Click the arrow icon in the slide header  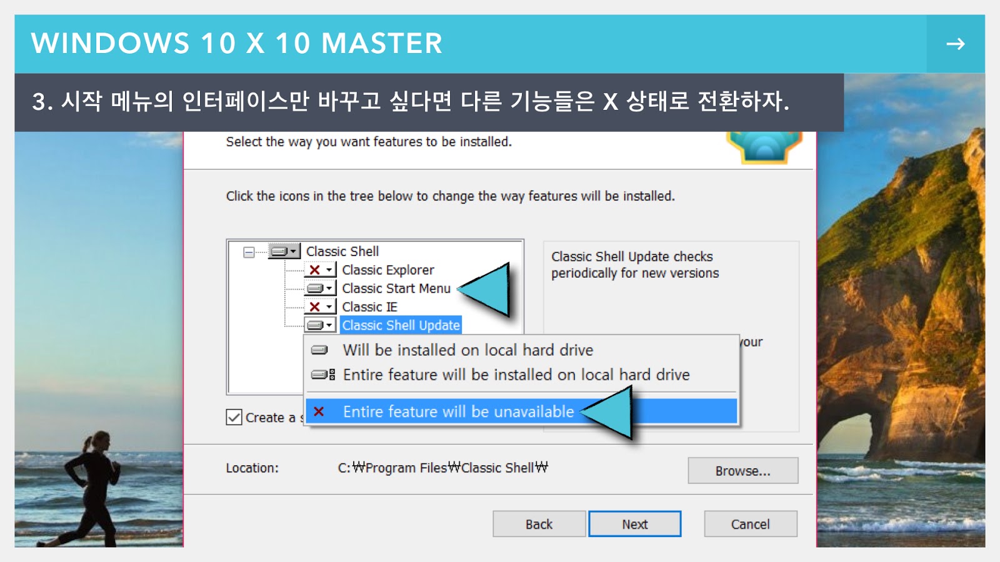coord(955,44)
